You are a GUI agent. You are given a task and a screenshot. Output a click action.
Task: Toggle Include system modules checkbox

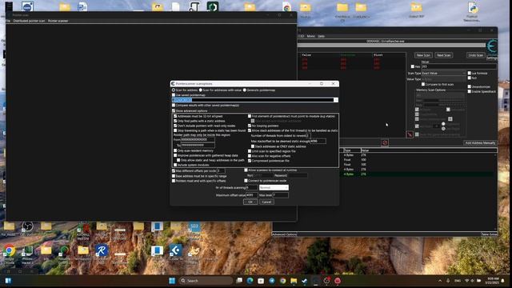(175, 165)
